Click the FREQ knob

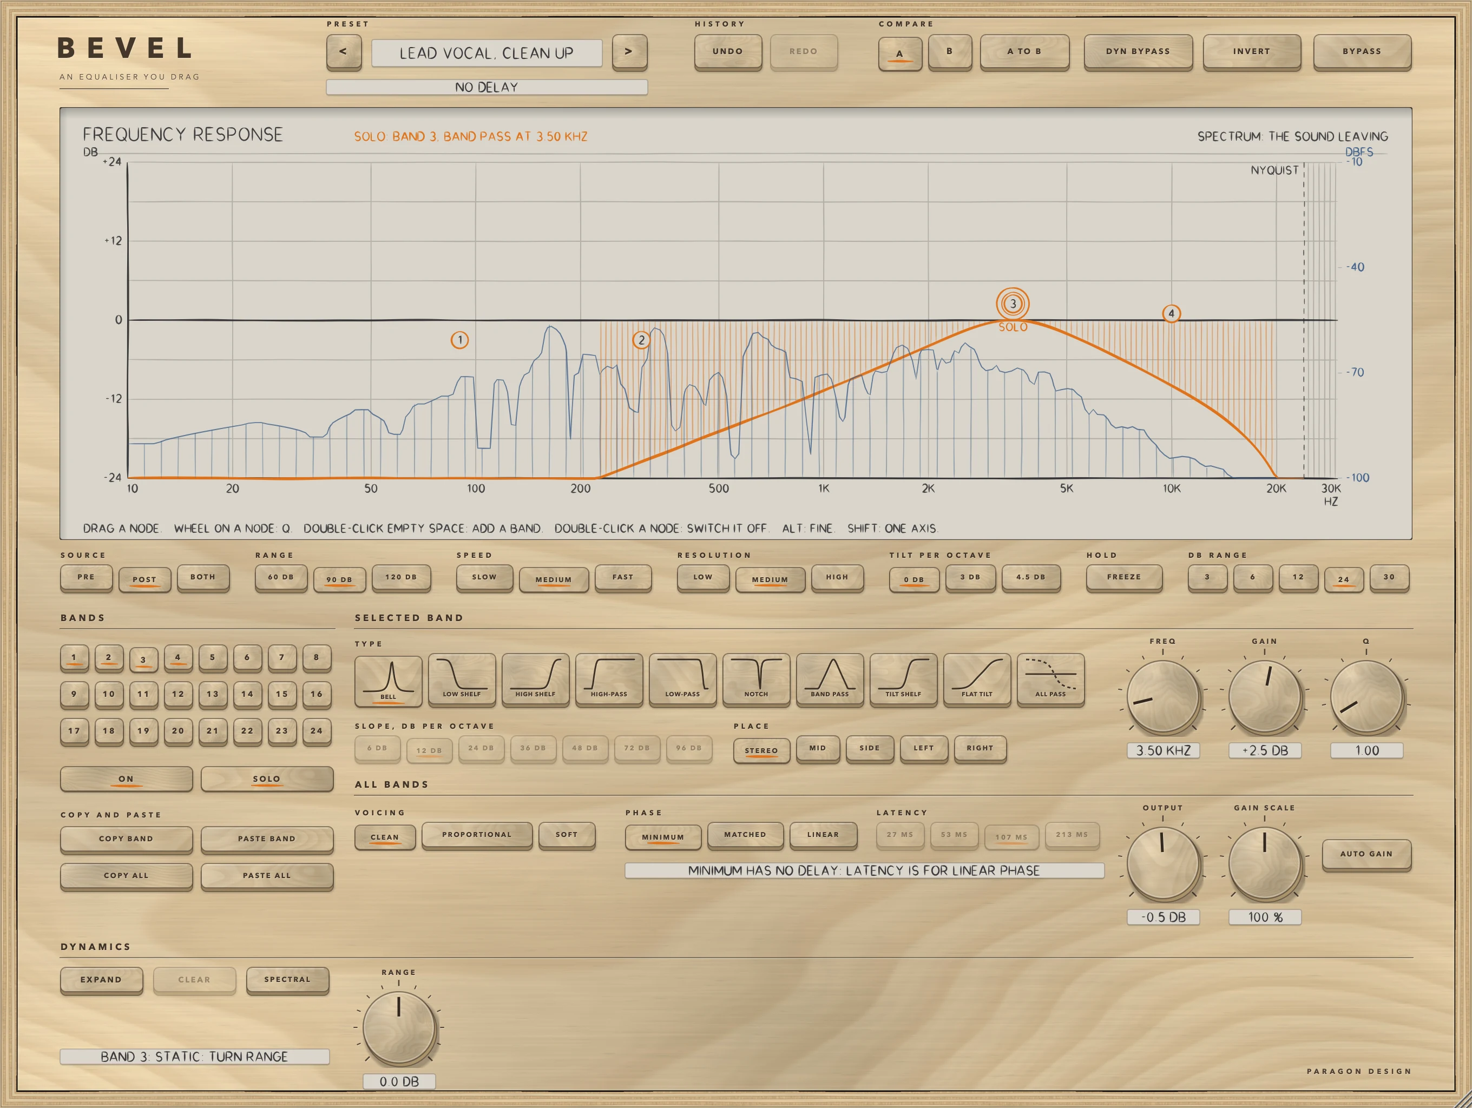point(1162,696)
